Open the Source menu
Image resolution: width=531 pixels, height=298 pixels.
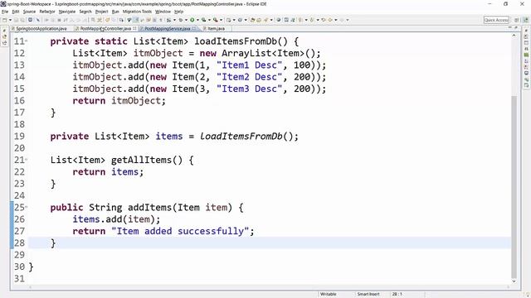coord(29,12)
